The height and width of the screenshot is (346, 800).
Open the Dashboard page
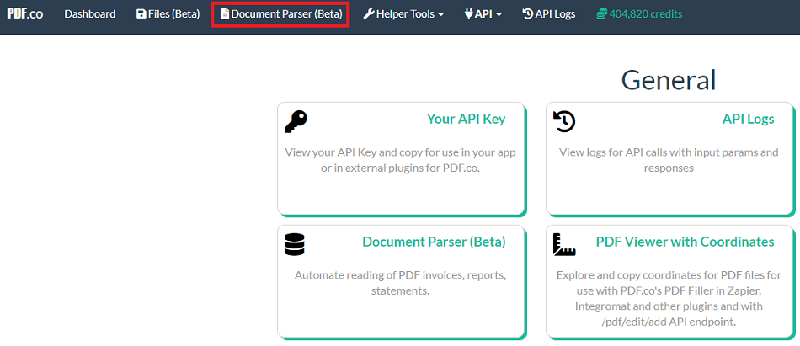(x=90, y=14)
